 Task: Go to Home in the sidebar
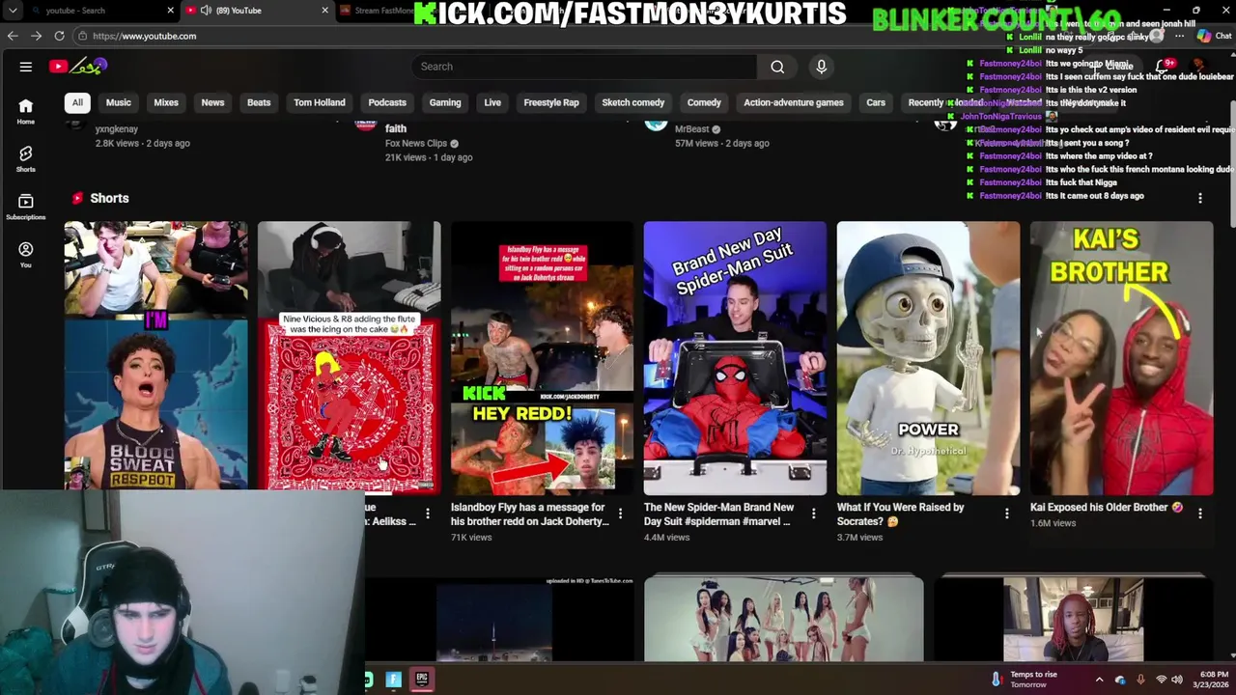click(x=26, y=112)
